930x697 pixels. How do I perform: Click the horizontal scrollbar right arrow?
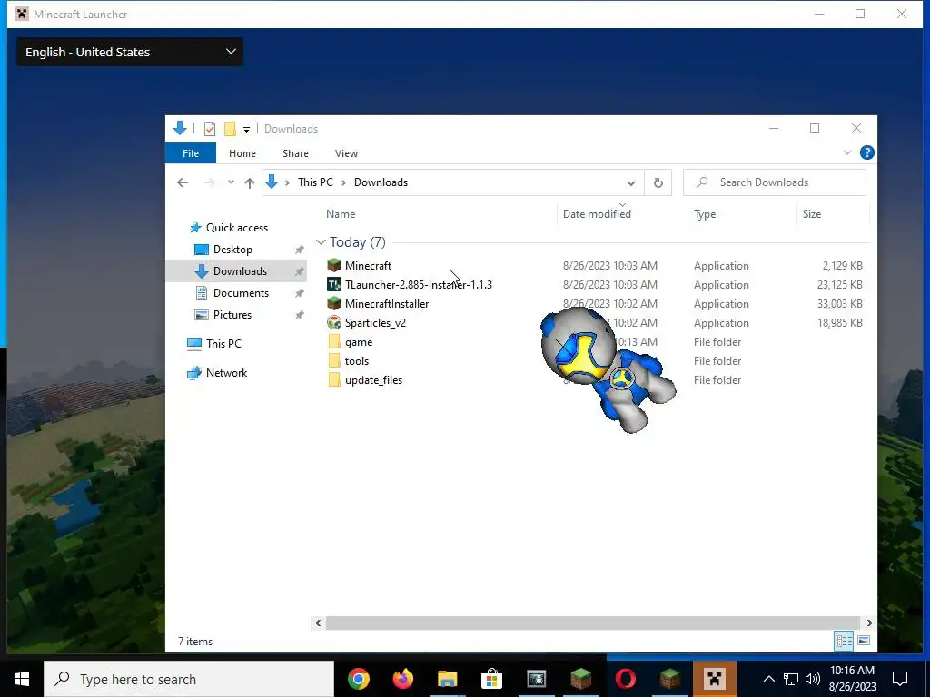(869, 623)
